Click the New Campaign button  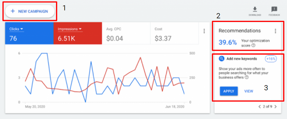30,11
